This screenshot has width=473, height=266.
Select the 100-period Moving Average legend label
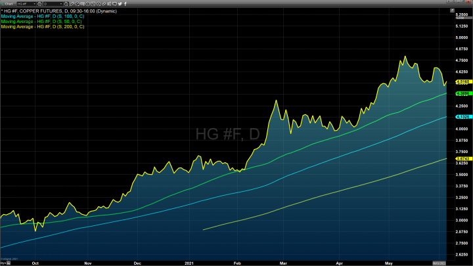tap(42, 16)
